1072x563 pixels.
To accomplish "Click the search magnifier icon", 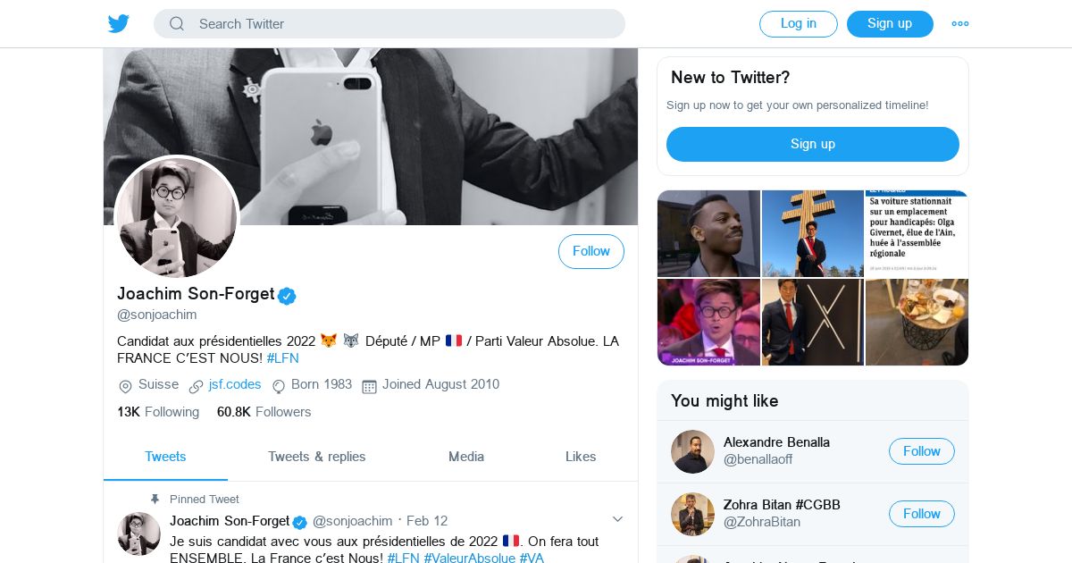I will 177,24.
